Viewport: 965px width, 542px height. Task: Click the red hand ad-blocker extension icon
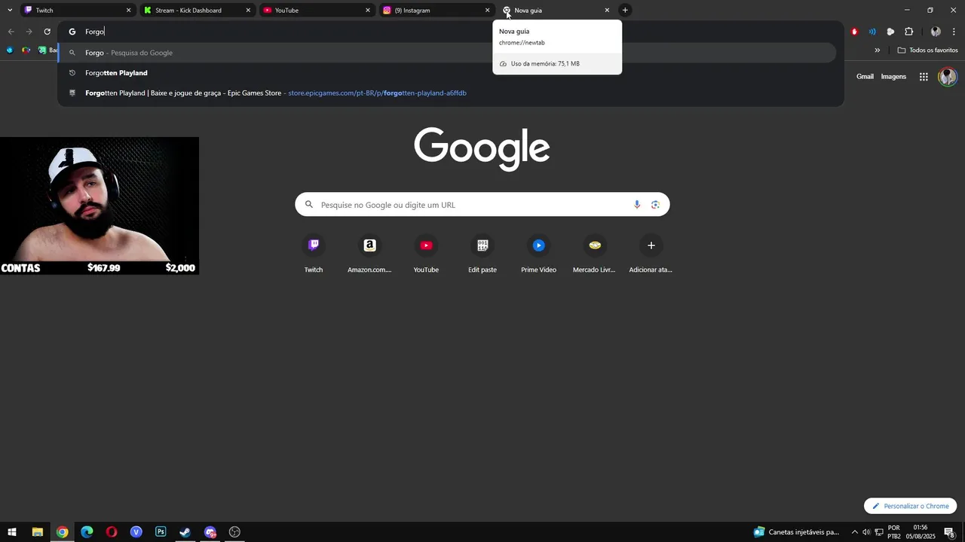click(x=854, y=32)
